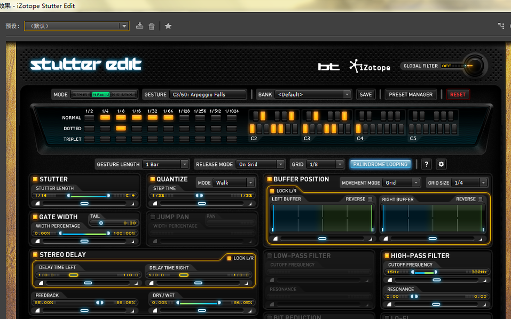Open the Gesture Length dropdown
The width and height of the screenshot is (511, 319).
pyautogui.click(x=166, y=164)
